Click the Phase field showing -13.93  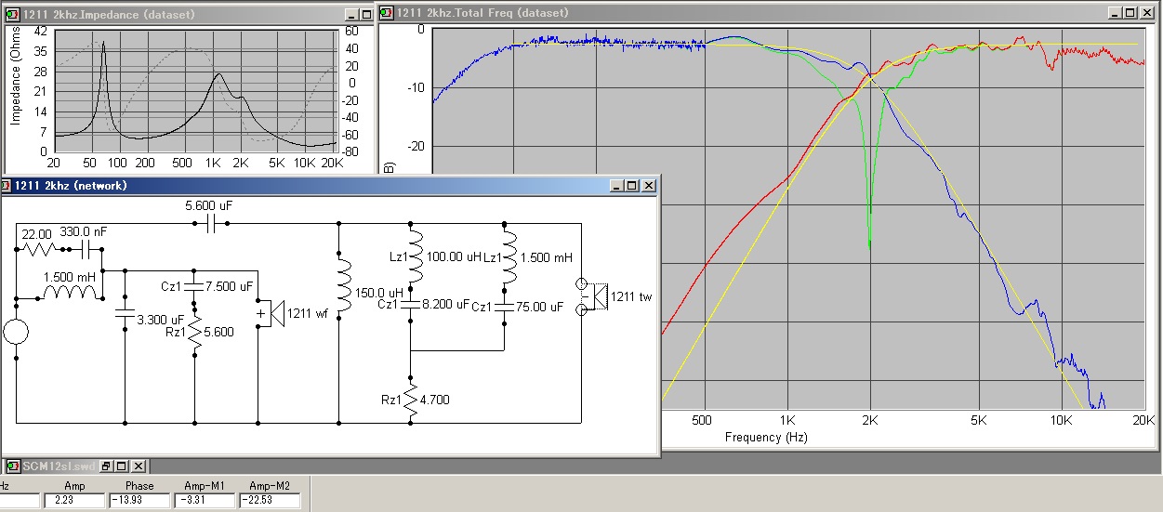coord(139,501)
